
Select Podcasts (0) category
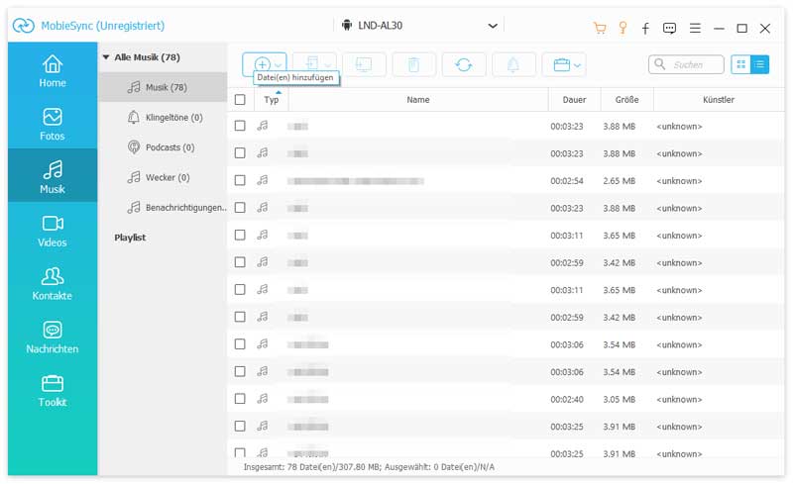pyautogui.click(x=163, y=147)
